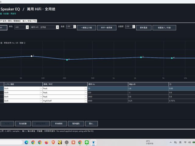
Task: Select the gain cell showing 0.25
Action: point(148,101)
